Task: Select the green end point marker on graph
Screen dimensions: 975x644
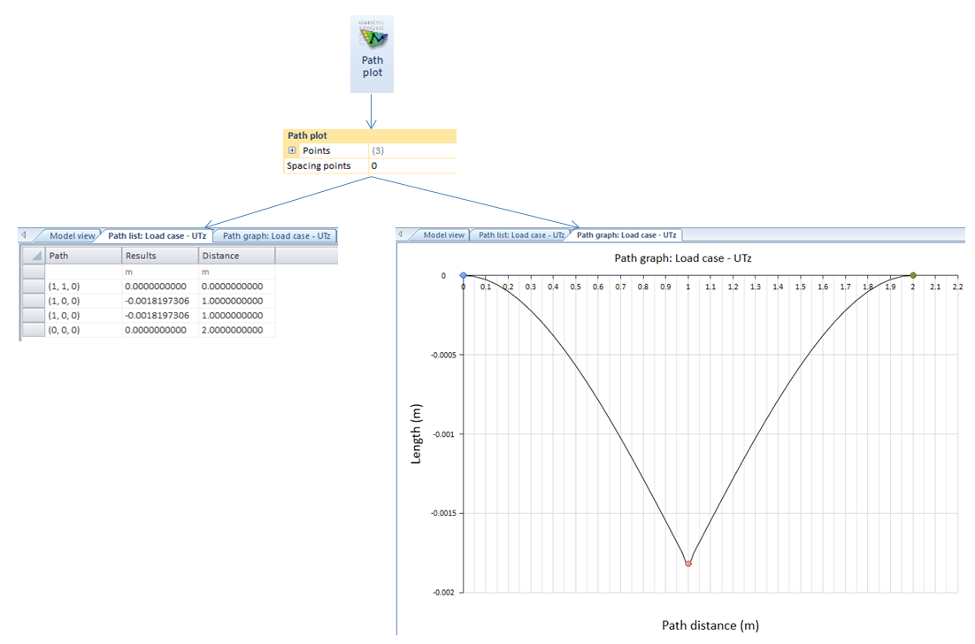Action: coord(913,276)
